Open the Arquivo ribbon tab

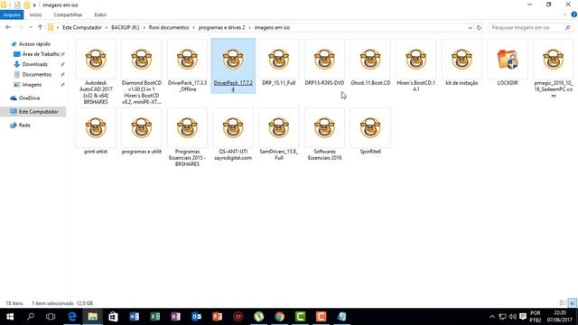tap(12, 14)
